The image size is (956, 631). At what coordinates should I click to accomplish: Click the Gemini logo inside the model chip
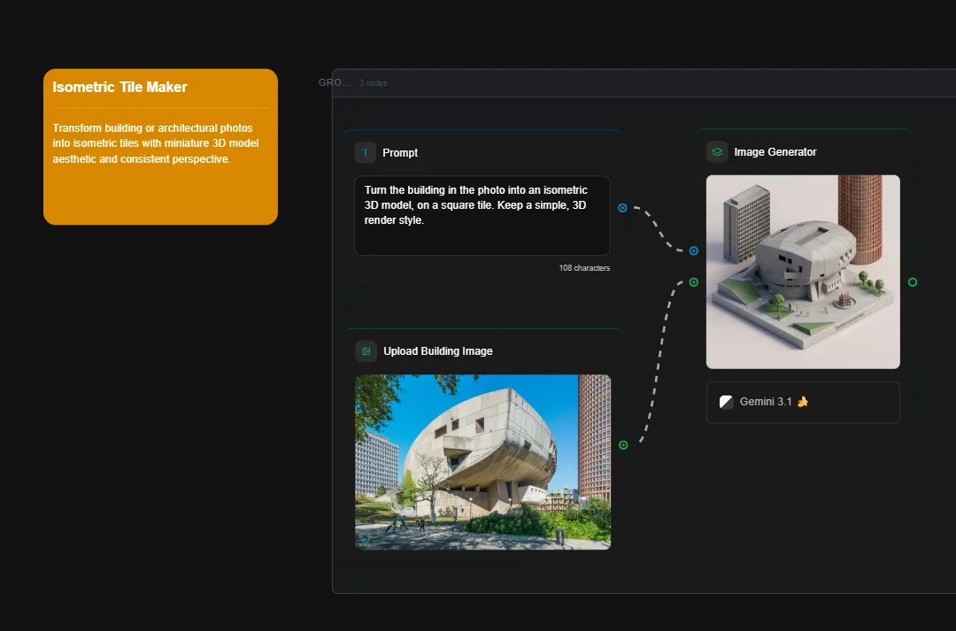pyautogui.click(x=726, y=402)
